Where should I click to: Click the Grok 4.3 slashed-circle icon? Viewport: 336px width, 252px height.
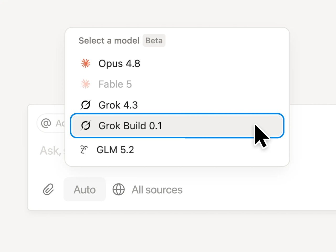pos(86,105)
